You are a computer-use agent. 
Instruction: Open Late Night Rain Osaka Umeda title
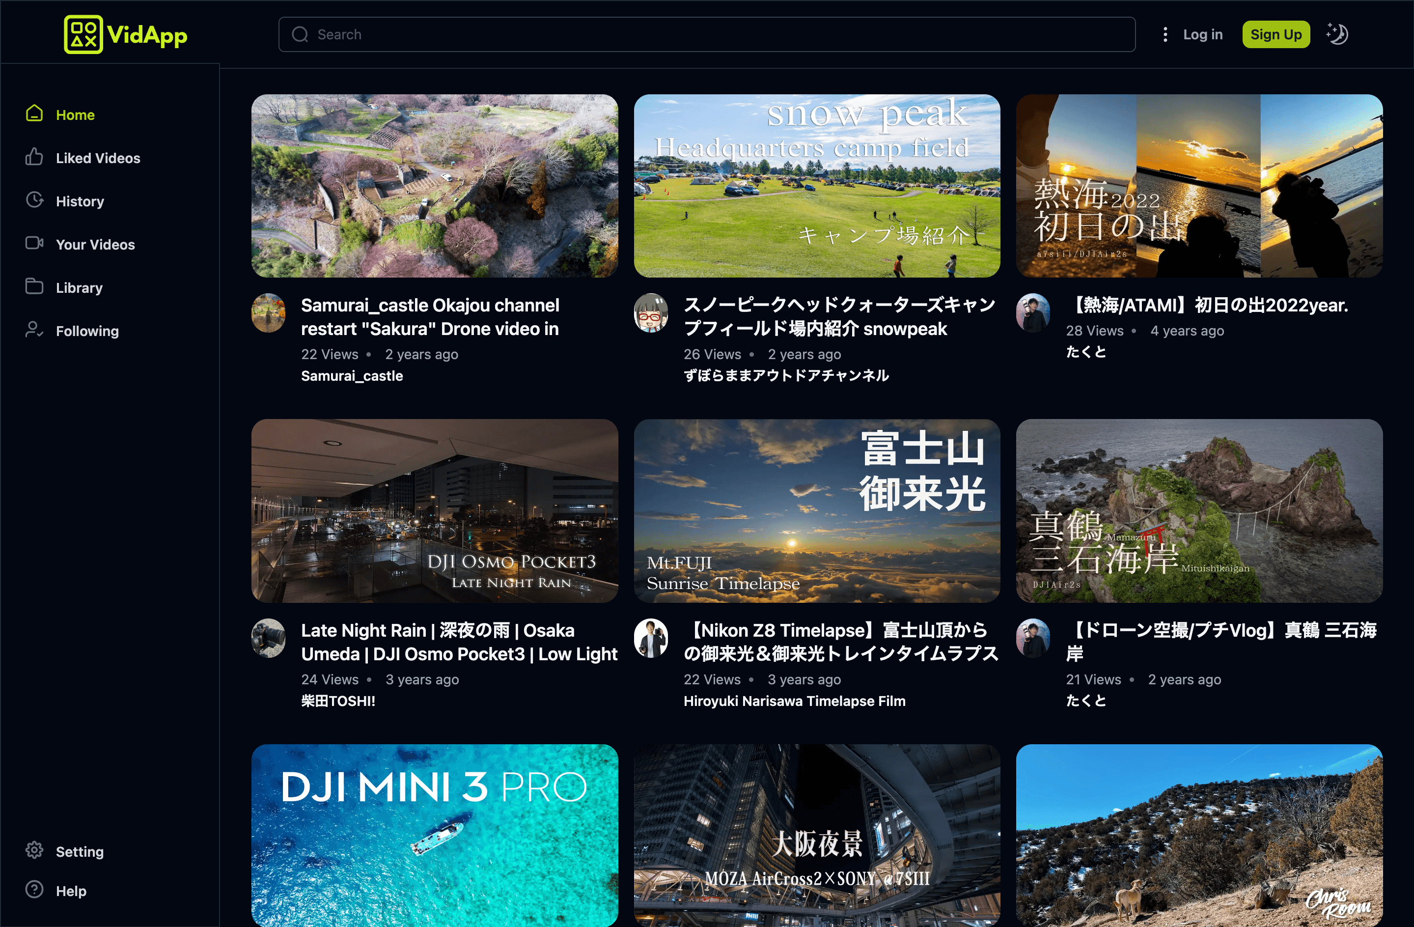[x=459, y=642]
